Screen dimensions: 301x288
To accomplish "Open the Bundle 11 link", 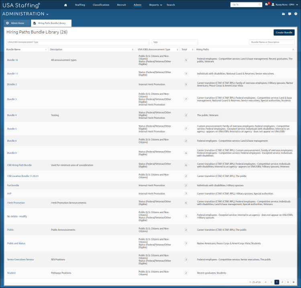I will 12,74.
